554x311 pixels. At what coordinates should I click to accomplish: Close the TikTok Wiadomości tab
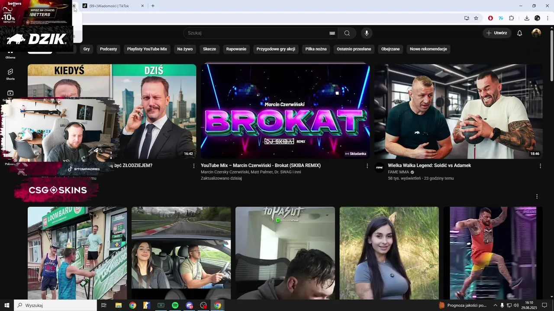[143, 6]
